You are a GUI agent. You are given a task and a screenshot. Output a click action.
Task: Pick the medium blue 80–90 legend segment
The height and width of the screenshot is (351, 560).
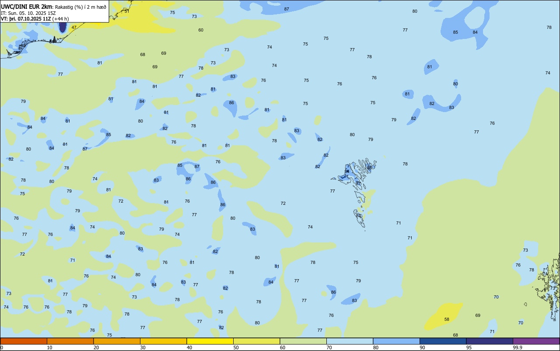pyautogui.click(x=396, y=341)
